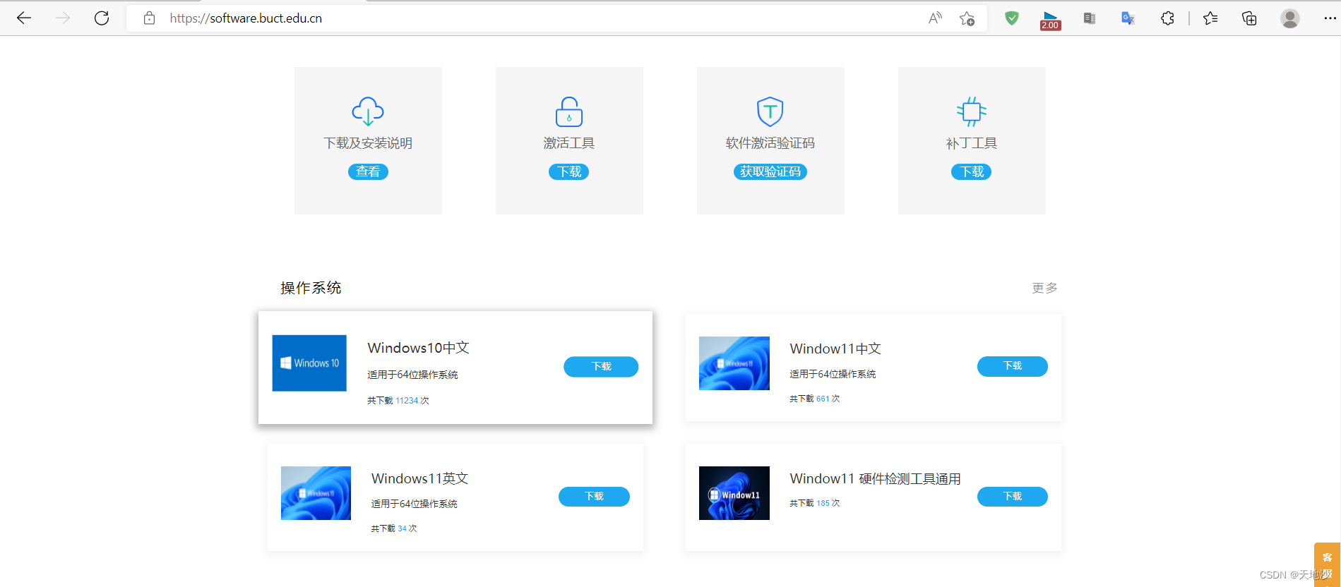Open the green shield extension

[1012, 18]
